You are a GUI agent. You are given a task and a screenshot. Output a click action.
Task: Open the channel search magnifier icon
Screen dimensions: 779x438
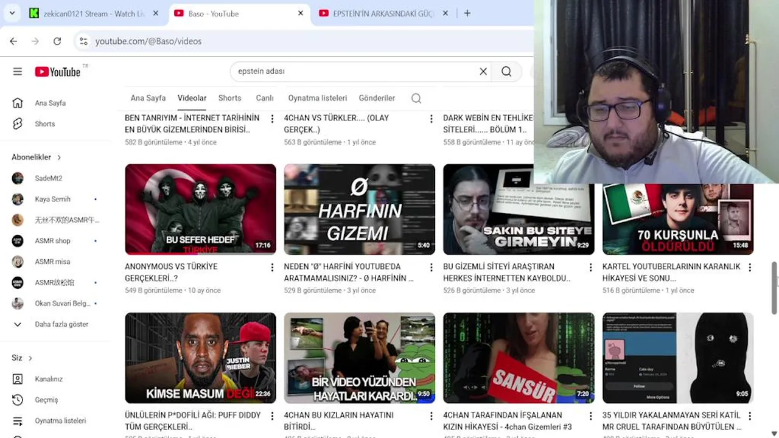click(416, 99)
